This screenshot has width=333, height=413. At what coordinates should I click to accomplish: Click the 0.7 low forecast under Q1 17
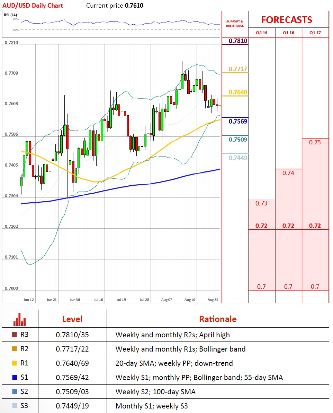[x=315, y=287]
